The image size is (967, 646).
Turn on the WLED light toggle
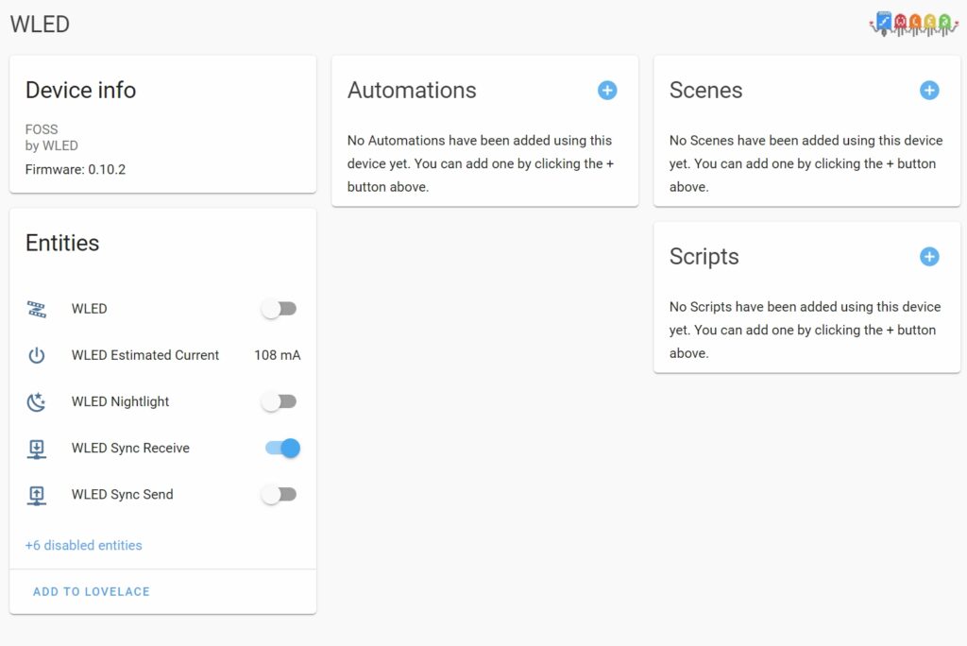[280, 309]
